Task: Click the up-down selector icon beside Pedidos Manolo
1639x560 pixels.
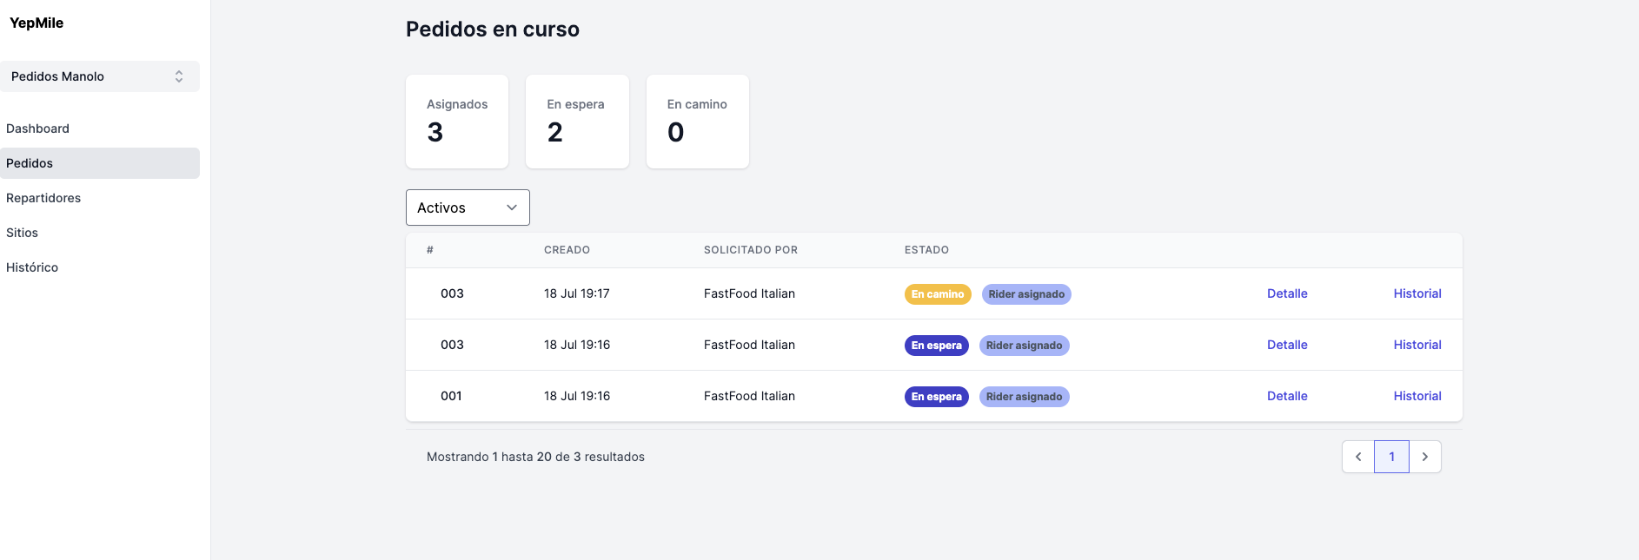Action: pyautogui.click(x=179, y=76)
